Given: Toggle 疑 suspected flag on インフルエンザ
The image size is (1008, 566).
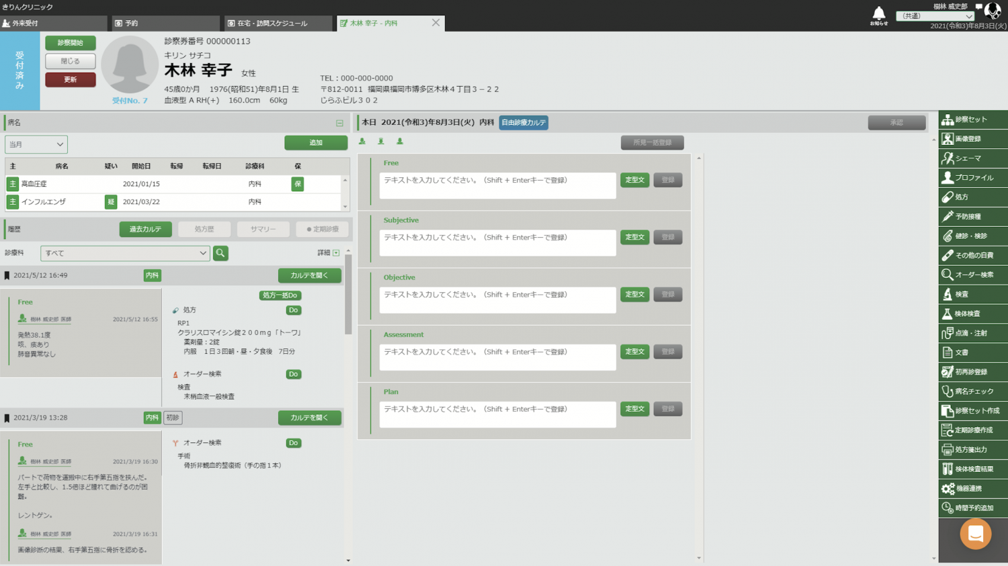Looking at the screenshot, I should click(x=111, y=202).
